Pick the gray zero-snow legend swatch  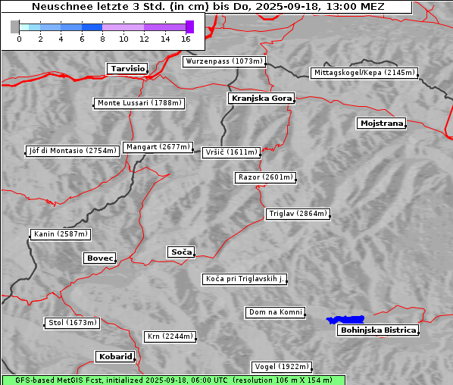tap(14, 27)
